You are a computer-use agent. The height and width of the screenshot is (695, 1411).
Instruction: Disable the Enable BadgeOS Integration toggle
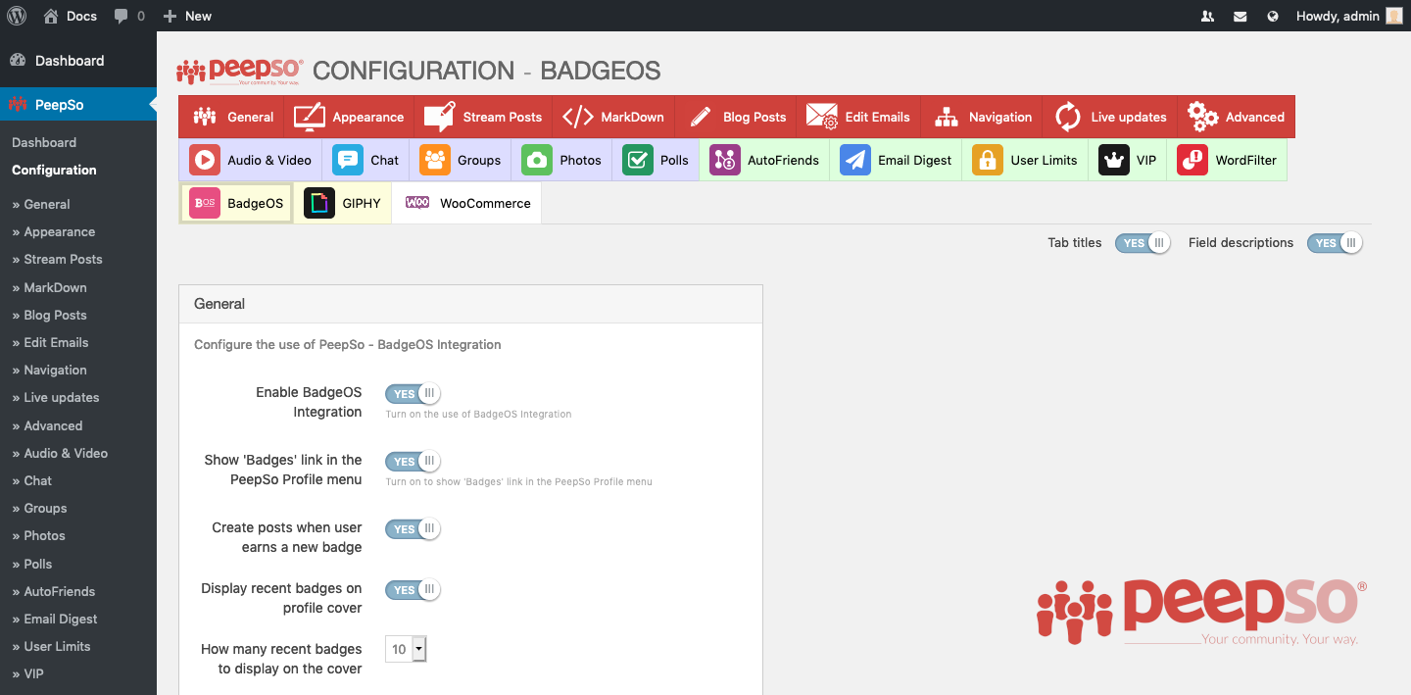(x=413, y=394)
